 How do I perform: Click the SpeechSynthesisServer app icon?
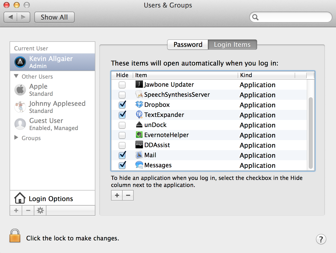pyautogui.click(x=139, y=94)
